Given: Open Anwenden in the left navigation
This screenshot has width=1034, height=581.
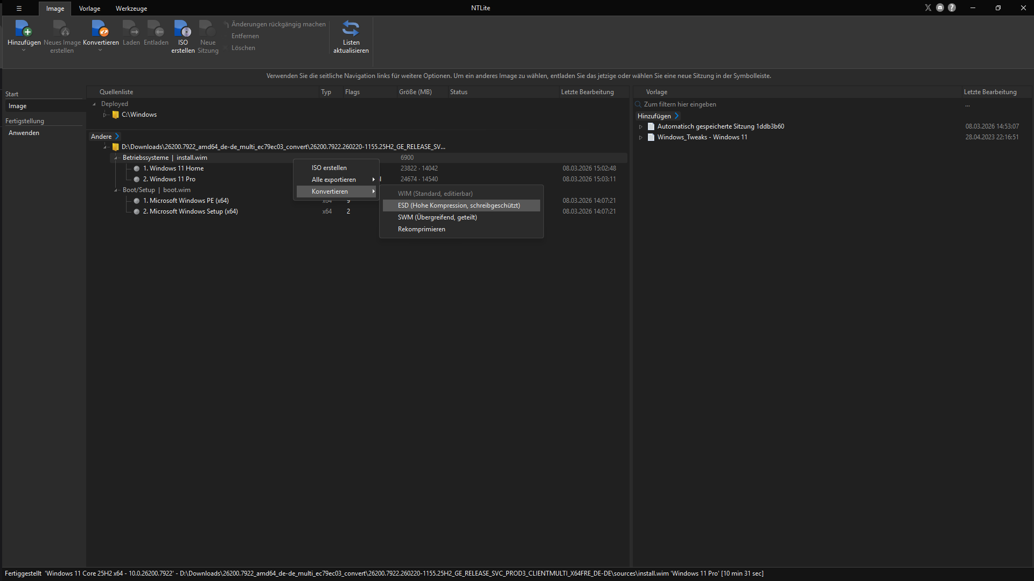Looking at the screenshot, I should tap(24, 133).
